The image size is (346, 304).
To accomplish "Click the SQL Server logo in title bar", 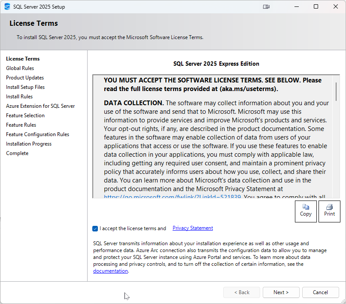I will point(7,6).
